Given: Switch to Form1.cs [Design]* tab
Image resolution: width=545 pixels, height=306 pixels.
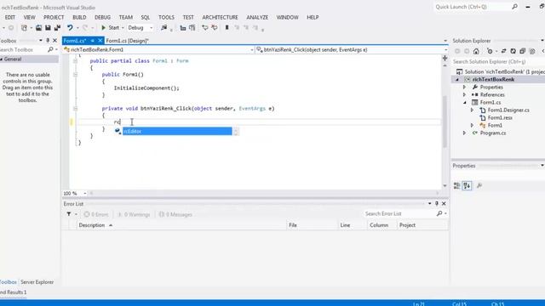Looking at the screenshot, I should pyautogui.click(x=127, y=41).
